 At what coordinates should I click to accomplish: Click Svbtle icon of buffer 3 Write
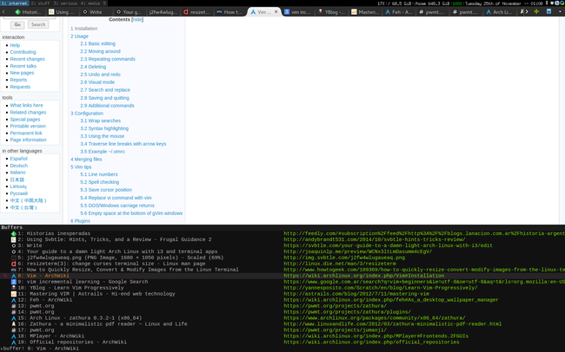[x=14, y=246]
